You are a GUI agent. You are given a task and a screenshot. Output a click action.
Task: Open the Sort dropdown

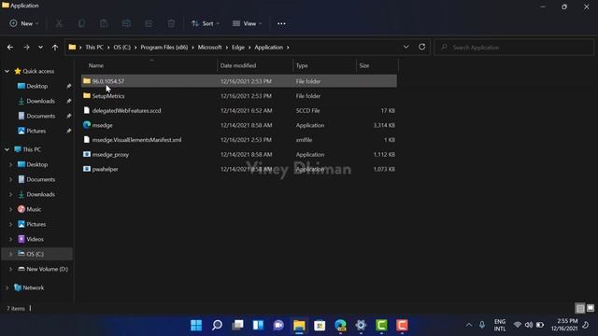click(206, 23)
